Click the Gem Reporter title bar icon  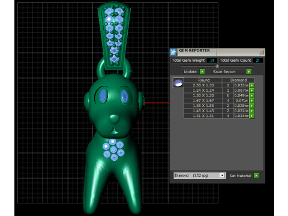[x=173, y=52]
